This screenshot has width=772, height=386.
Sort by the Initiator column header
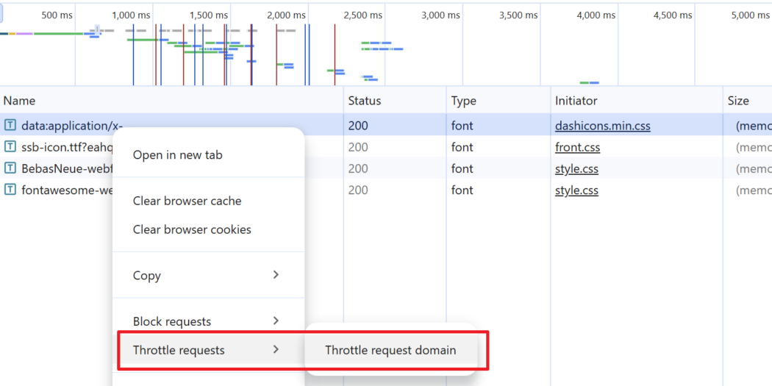(576, 101)
